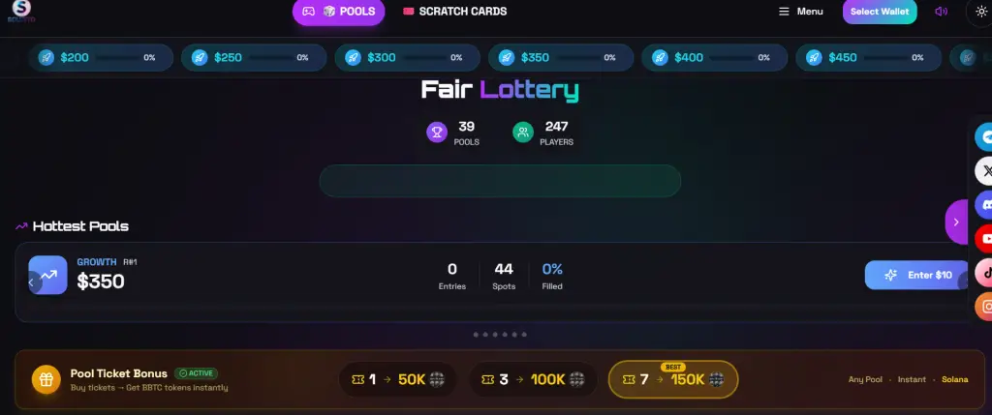Select the $300 pool progress chip
The width and height of the screenshot is (992, 415).
(x=408, y=57)
